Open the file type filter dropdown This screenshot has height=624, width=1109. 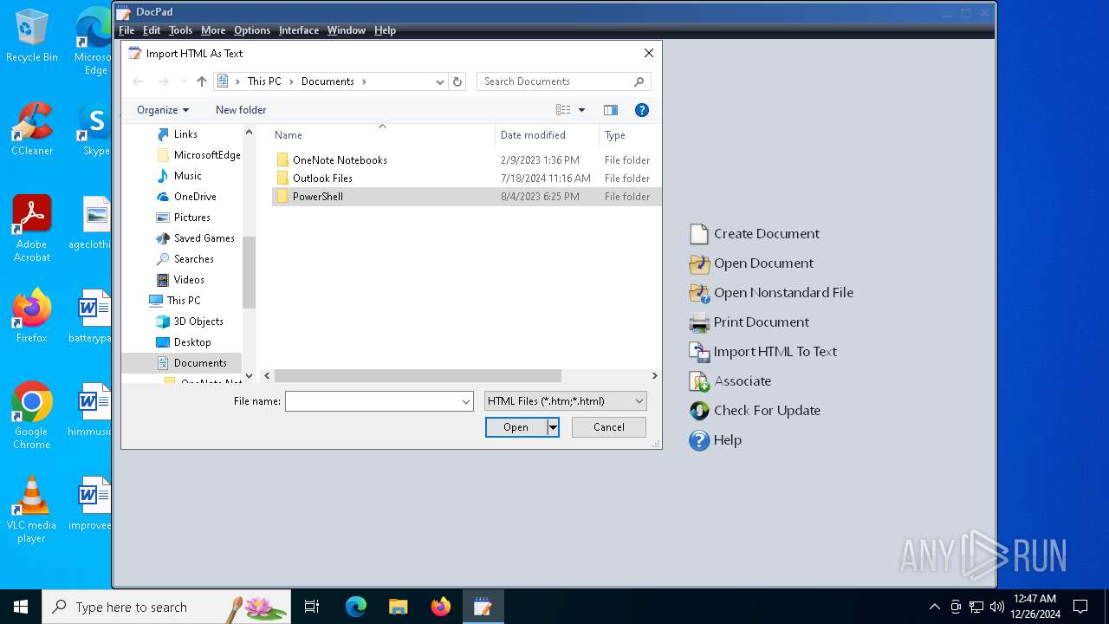639,401
